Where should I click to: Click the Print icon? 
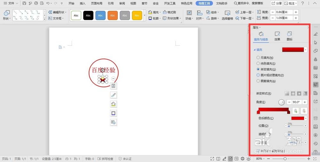click(x=36, y=3)
